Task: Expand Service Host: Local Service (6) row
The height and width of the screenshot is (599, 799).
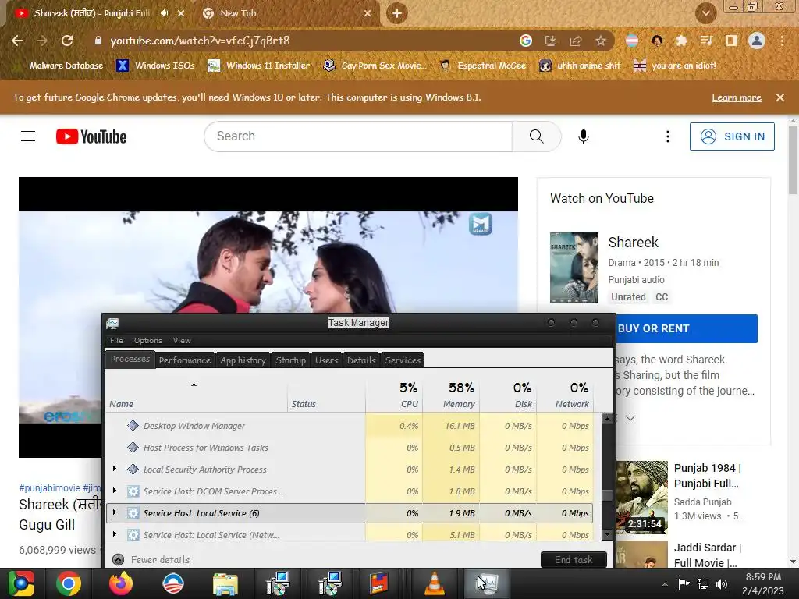Action: [x=114, y=512]
